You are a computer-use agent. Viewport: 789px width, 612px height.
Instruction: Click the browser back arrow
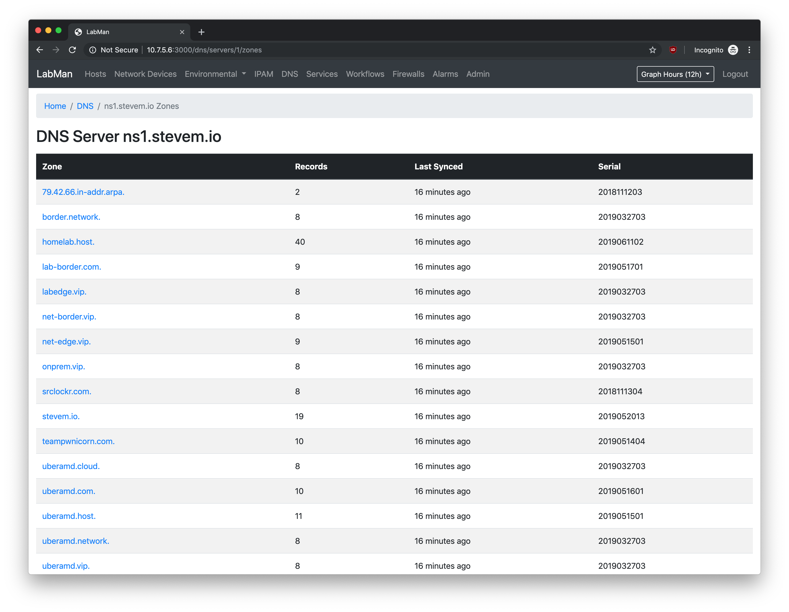click(40, 50)
